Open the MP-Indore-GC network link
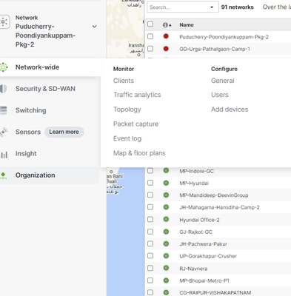The image size is (291, 296). [196, 171]
